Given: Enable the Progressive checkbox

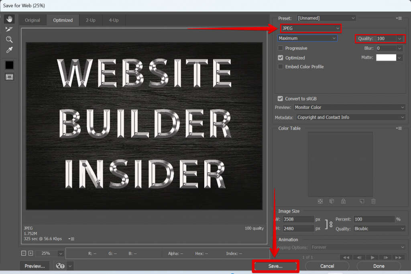Looking at the screenshot, I should pos(280,48).
